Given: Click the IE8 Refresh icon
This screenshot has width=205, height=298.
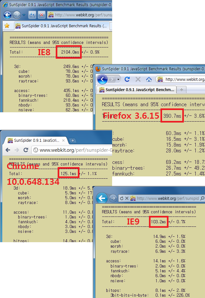Looking at the screenshot, I should click(32, 15).
